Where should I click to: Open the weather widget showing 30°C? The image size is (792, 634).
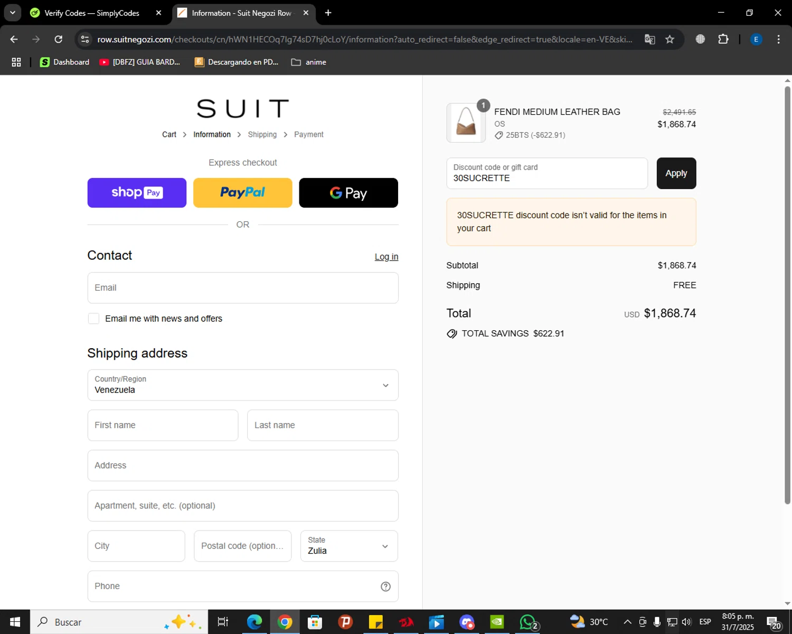point(589,622)
